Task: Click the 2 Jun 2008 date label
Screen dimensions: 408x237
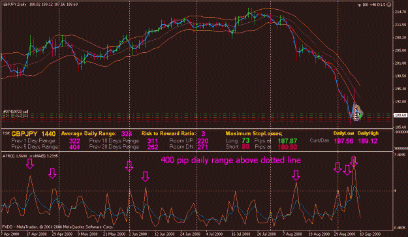Action: (138, 234)
